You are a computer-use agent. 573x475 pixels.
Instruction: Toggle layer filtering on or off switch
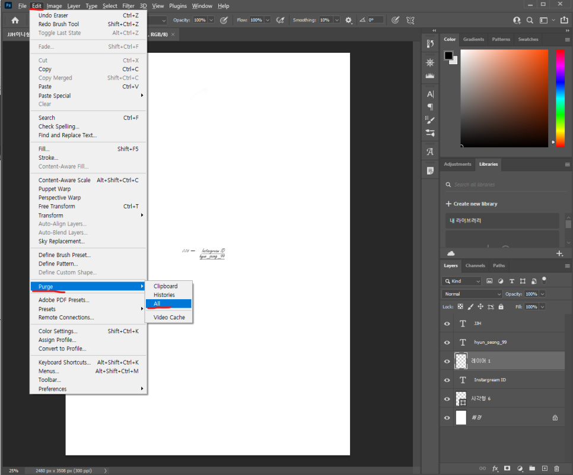click(544, 280)
